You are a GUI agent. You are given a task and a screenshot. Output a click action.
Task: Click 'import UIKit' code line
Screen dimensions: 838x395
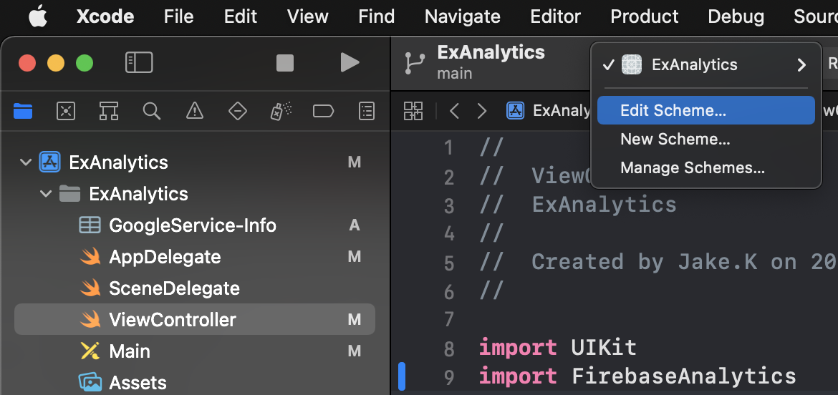558,348
